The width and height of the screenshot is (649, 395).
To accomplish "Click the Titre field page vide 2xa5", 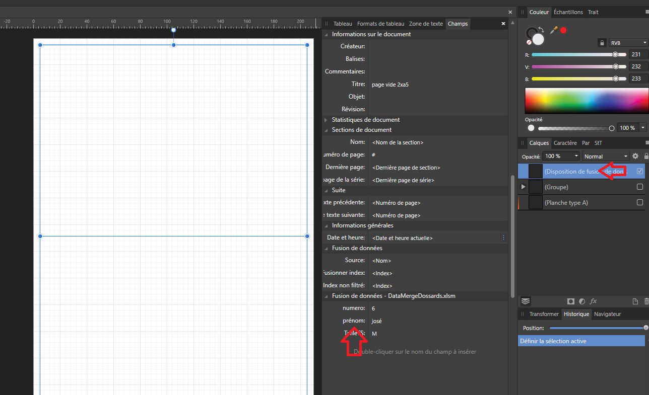I will (438, 85).
